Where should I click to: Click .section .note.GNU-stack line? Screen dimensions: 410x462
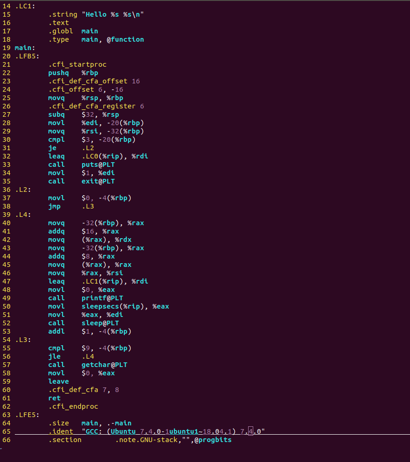(x=140, y=440)
